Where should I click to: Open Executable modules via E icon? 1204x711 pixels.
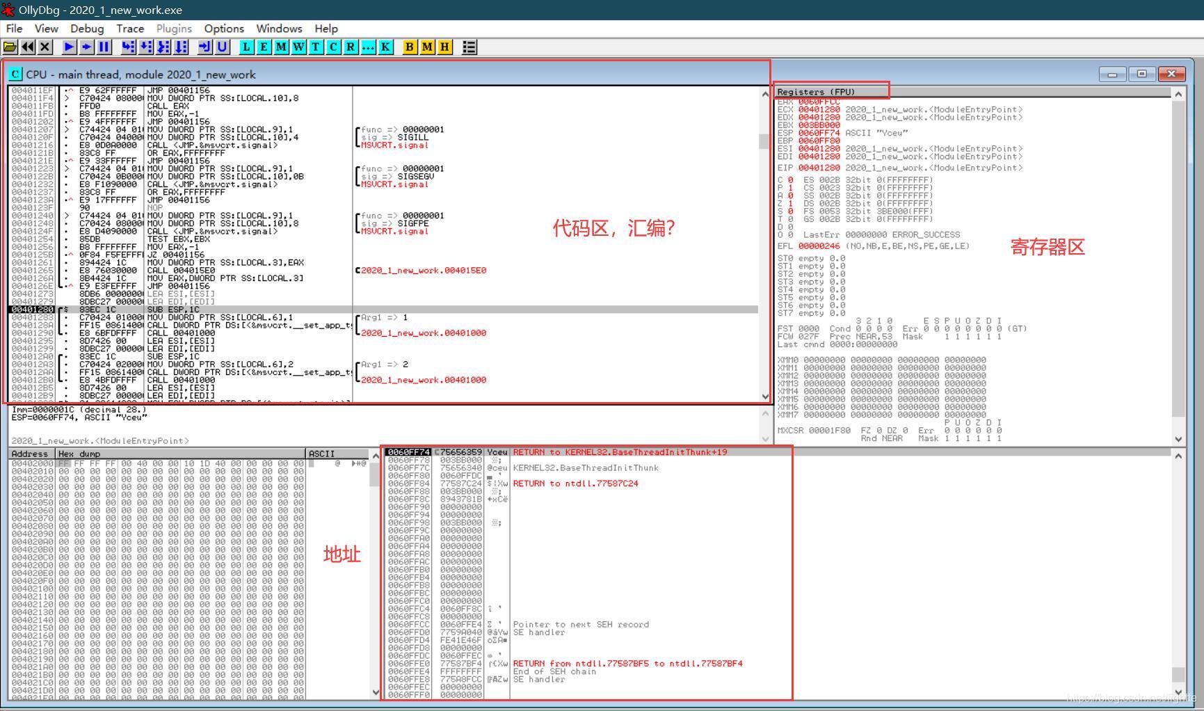coord(264,47)
